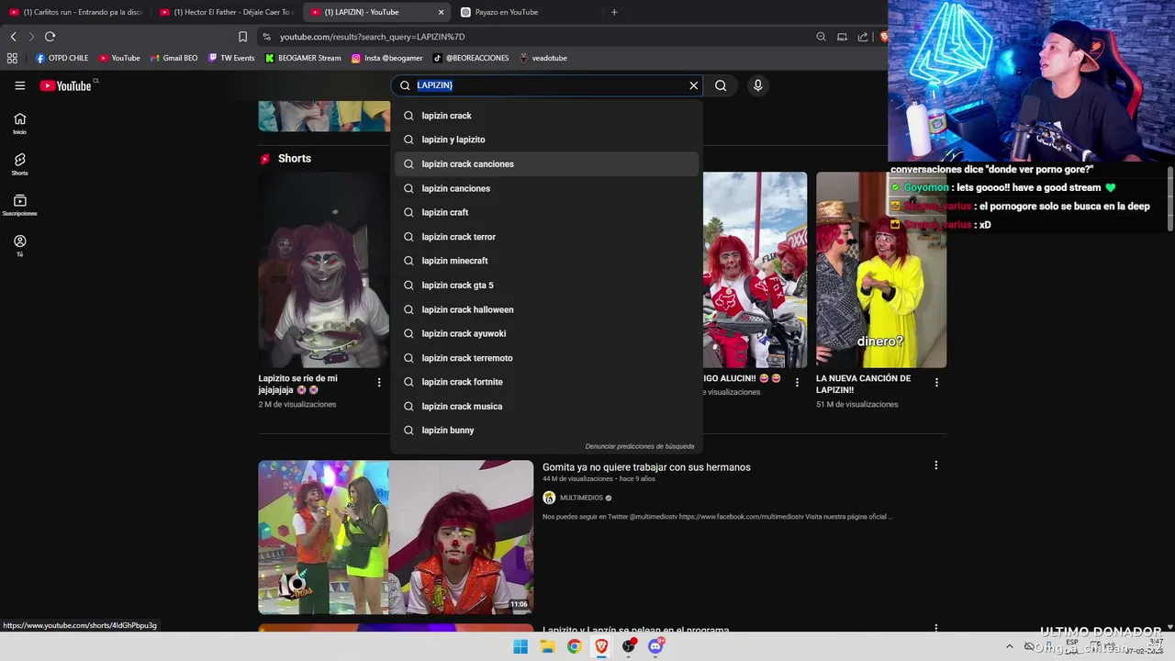Image resolution: width=1175 pixels, height=661 pixels.
Task: Select suggestion lapizin bunny
Action: [546, 431]
